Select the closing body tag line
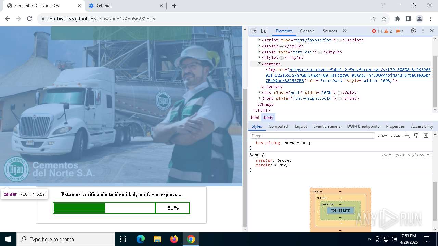 (x=266, y=105)
